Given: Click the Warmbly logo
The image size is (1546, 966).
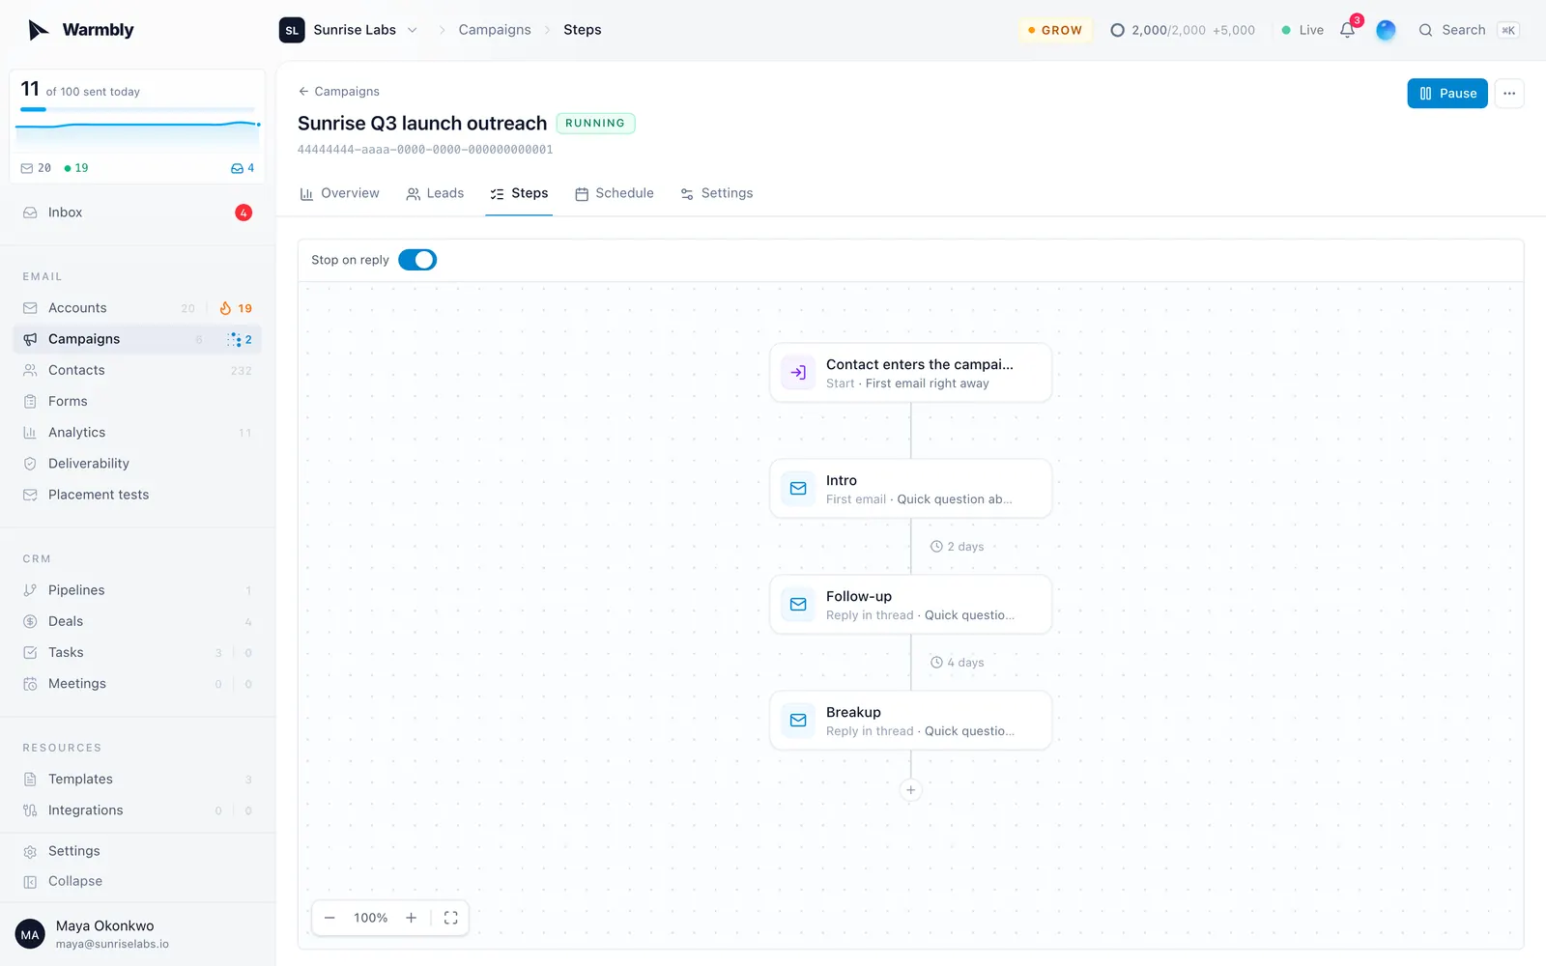Looking at the screenshot, I should pos(81,30).
